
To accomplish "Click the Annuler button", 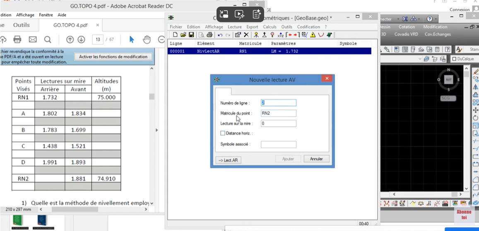I will pyautogui.click(x=316, y=159).
